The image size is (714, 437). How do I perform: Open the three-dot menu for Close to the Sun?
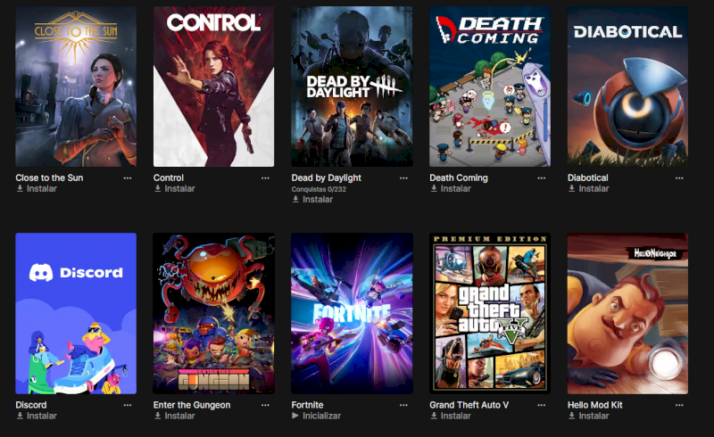(128, 178)
